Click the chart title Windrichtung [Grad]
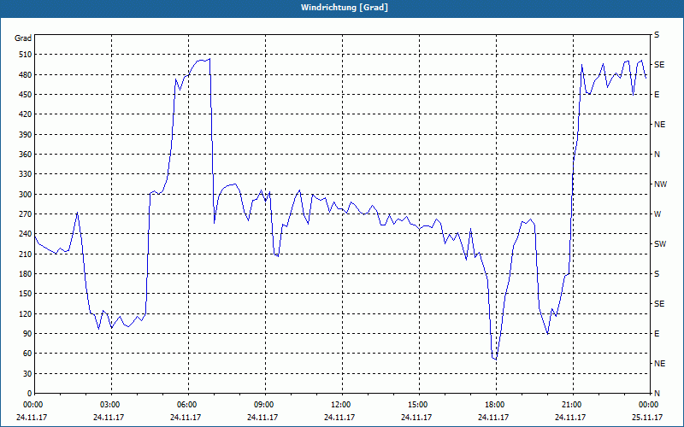This screenshot has width=684, height=427. pyautogui.click(x=345, y=8)
